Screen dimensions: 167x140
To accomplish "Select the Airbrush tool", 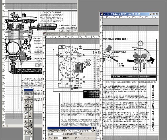I will [26, 106].
